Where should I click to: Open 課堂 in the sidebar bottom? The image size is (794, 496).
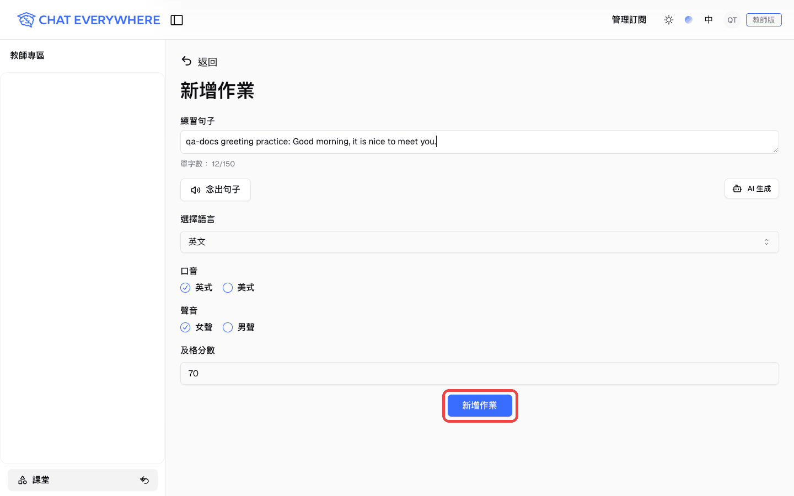(83, 480)
